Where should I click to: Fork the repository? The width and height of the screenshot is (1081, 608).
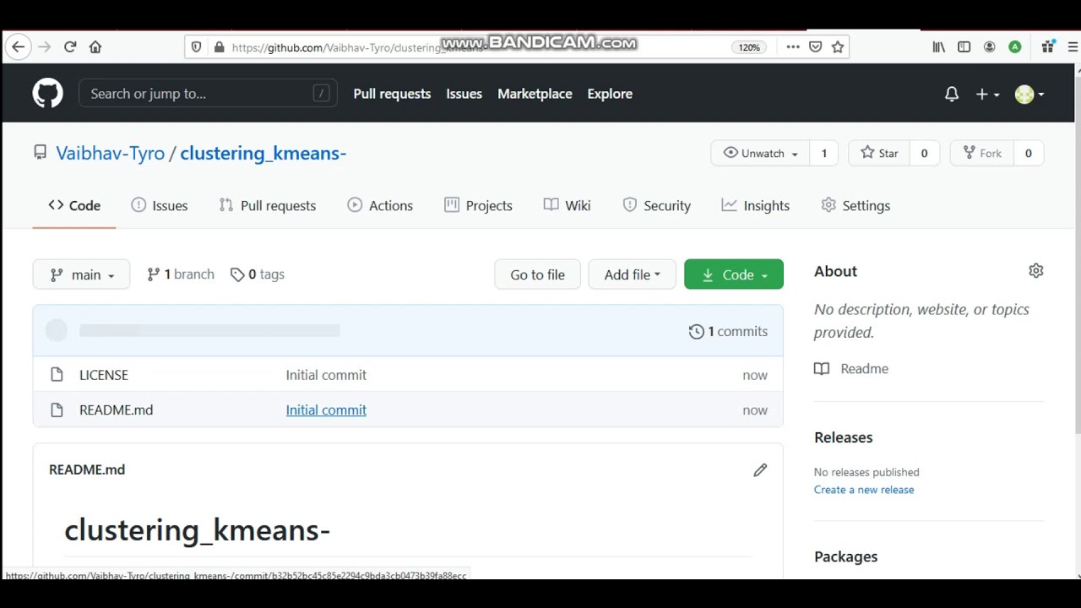coord(981,153)
